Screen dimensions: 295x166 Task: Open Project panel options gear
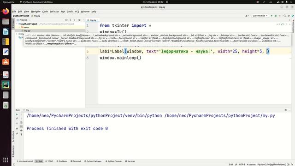point(79,20)
